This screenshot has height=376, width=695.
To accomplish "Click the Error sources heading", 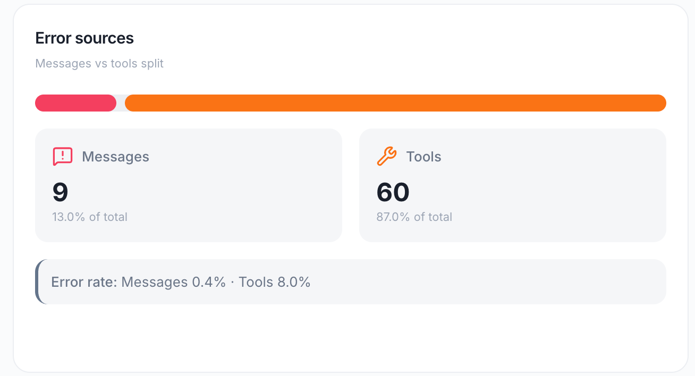I will coord(84,38).
